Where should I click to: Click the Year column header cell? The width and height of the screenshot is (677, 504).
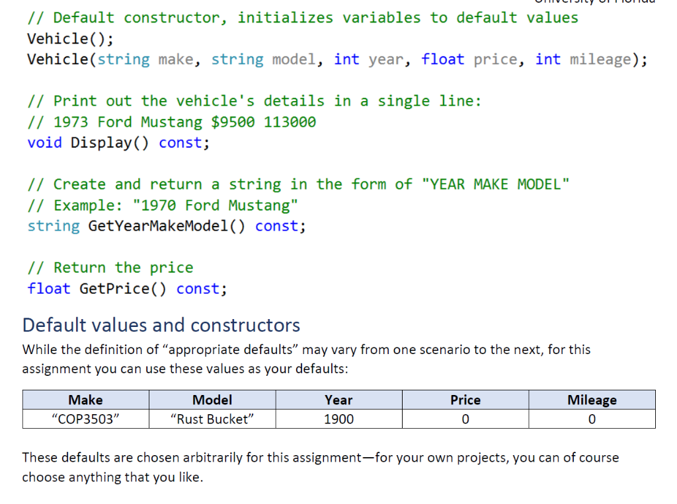(x=338, y=400)
